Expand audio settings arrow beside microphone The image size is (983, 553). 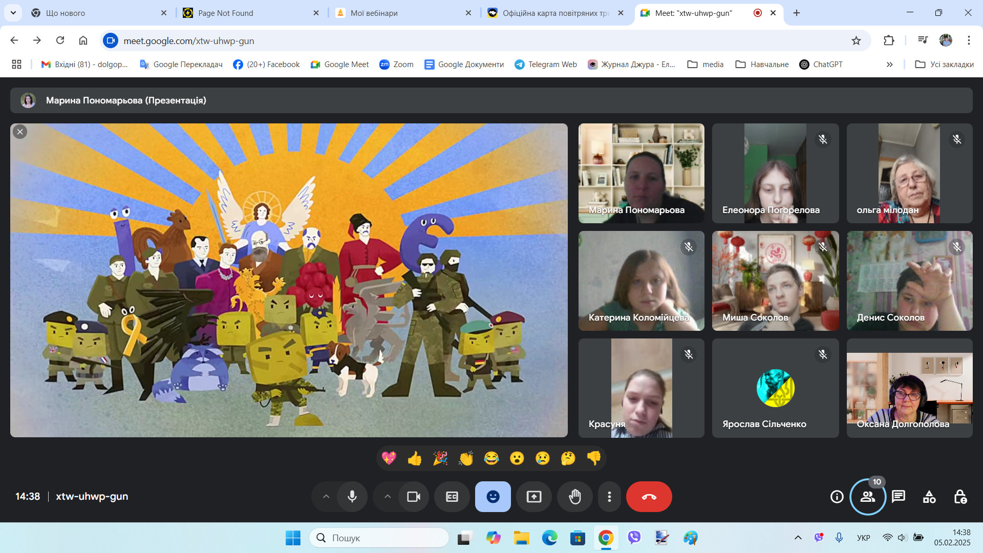click(326, 497)
